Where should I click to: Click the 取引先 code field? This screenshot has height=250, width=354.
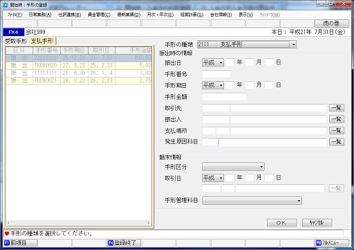click(x=216, y=108)
